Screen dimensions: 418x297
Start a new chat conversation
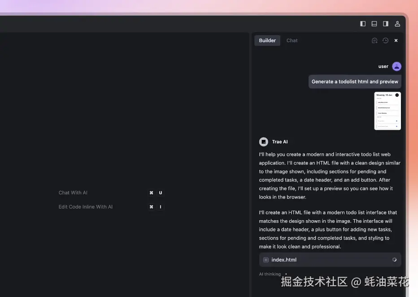[x=374, y=40]
